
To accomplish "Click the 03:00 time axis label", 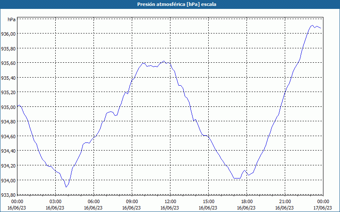I will (56, 202).
